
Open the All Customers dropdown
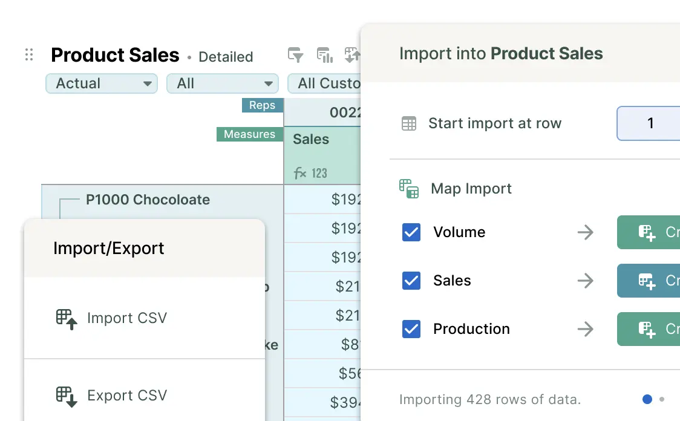point(324,83)
